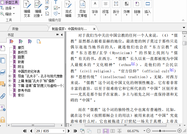Open the 效果 effects group
Screen dimensions: 187x134
(127, 8)
